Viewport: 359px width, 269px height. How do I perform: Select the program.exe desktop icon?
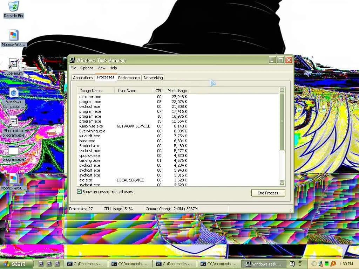[x=13, y=153]
